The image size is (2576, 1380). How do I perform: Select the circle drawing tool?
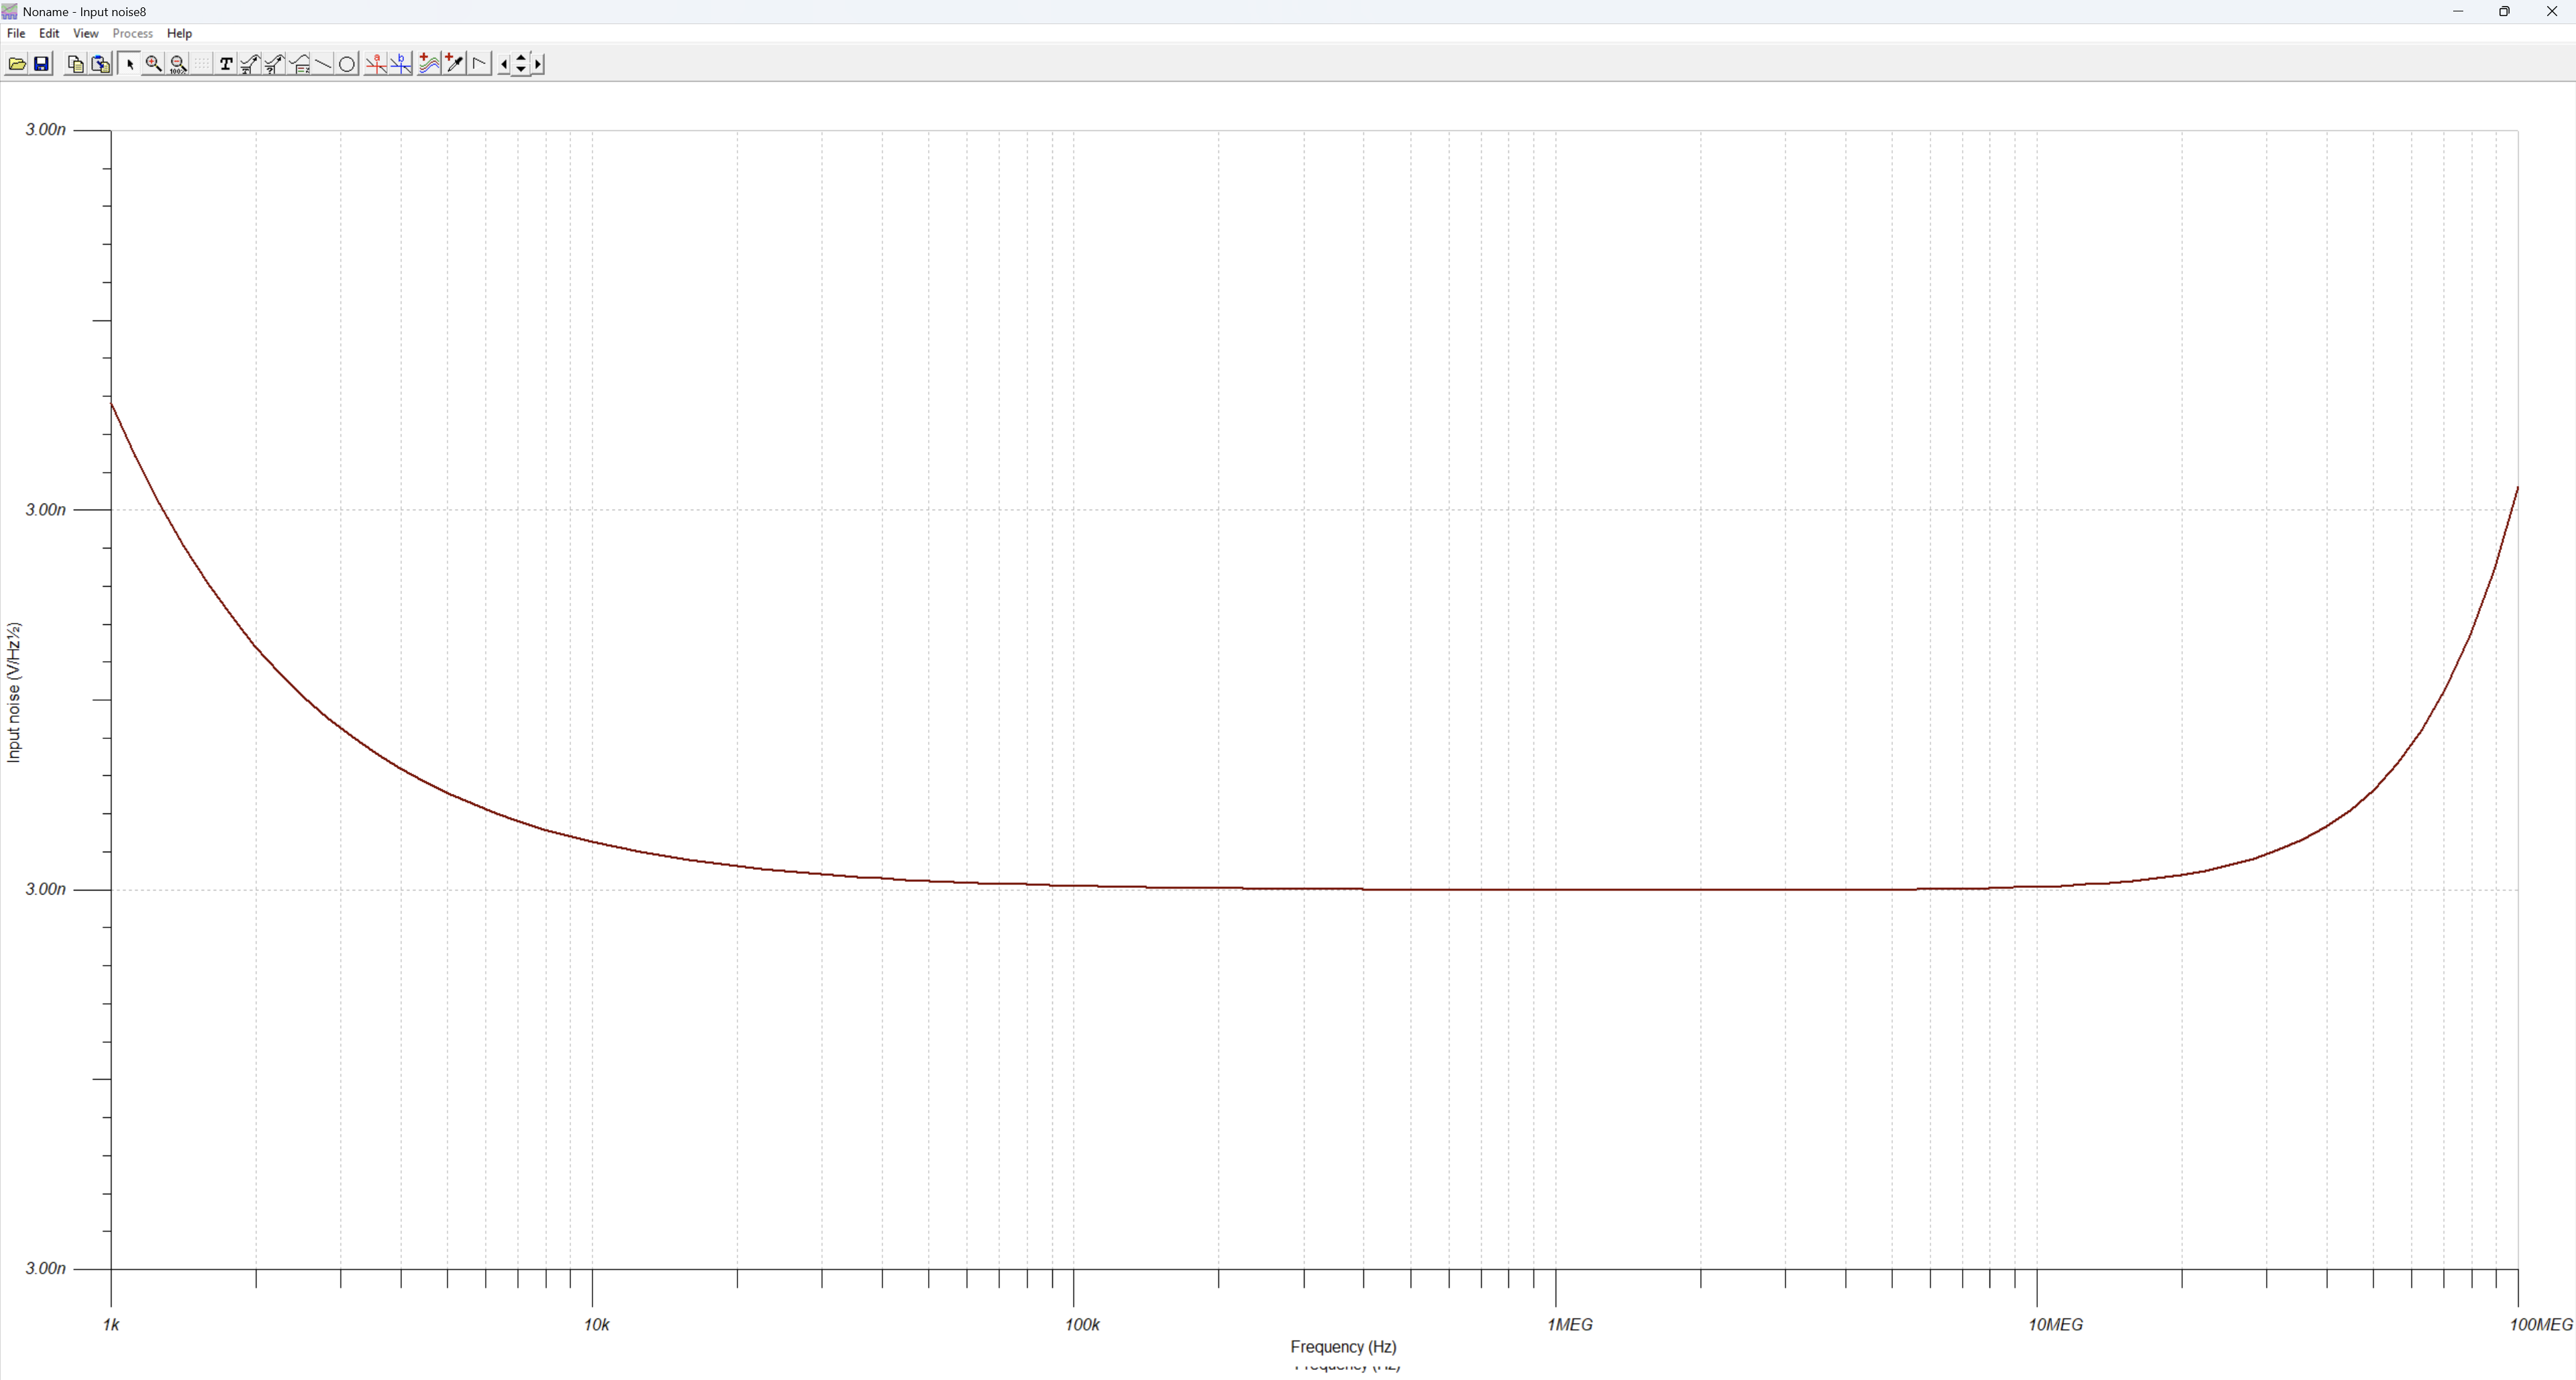tap(347, 64)
